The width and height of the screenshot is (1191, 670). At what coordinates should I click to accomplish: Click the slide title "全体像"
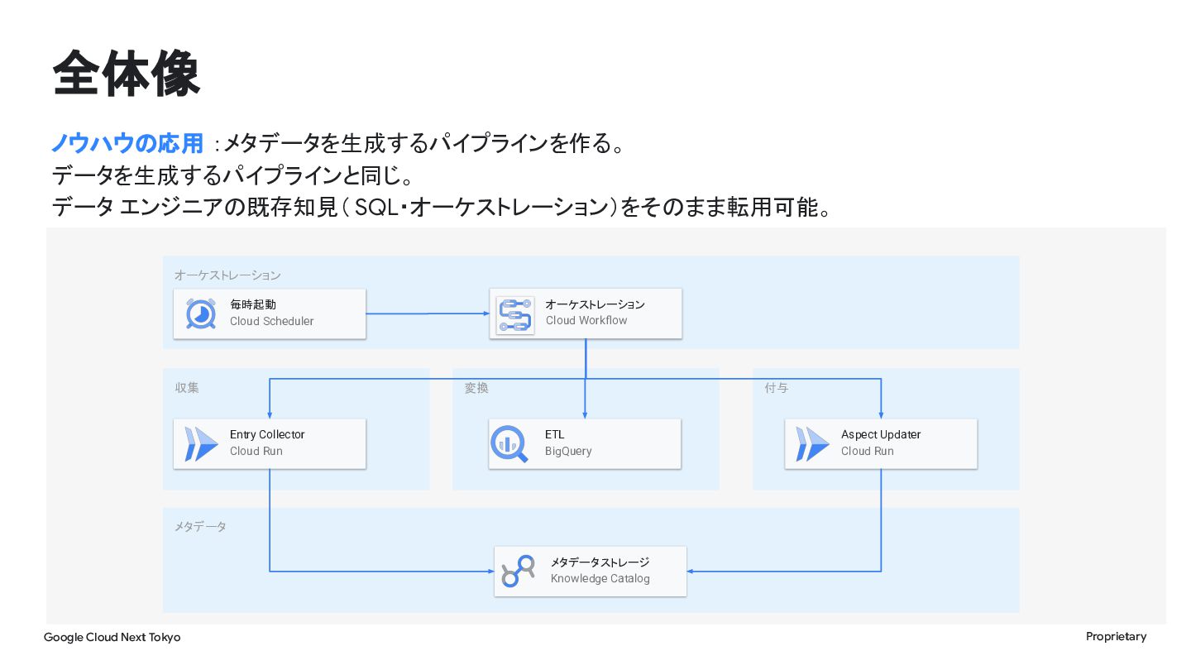click(x=126, y=74)
